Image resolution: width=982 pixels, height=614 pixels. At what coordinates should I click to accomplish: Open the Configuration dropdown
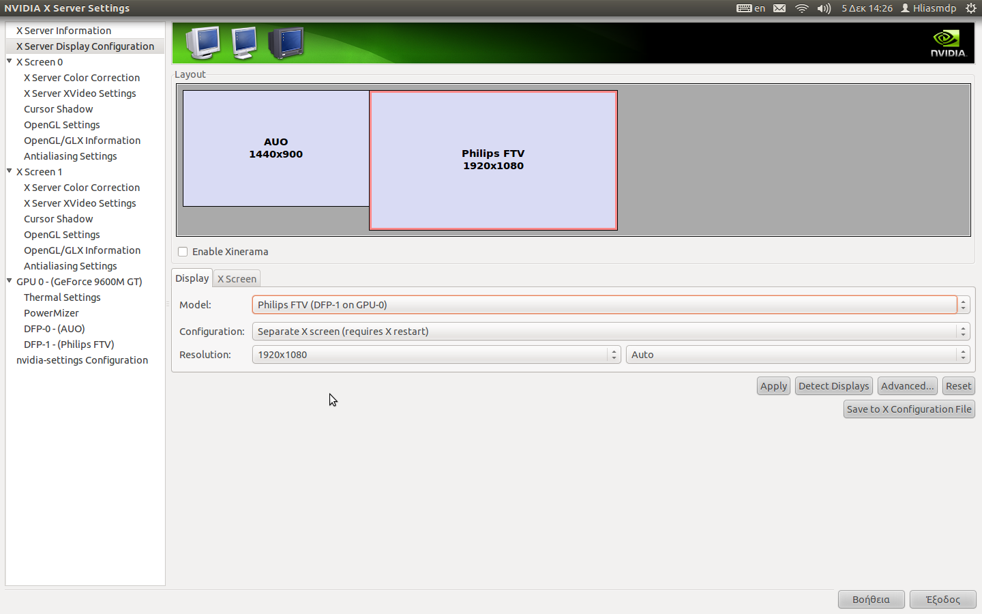611,332
